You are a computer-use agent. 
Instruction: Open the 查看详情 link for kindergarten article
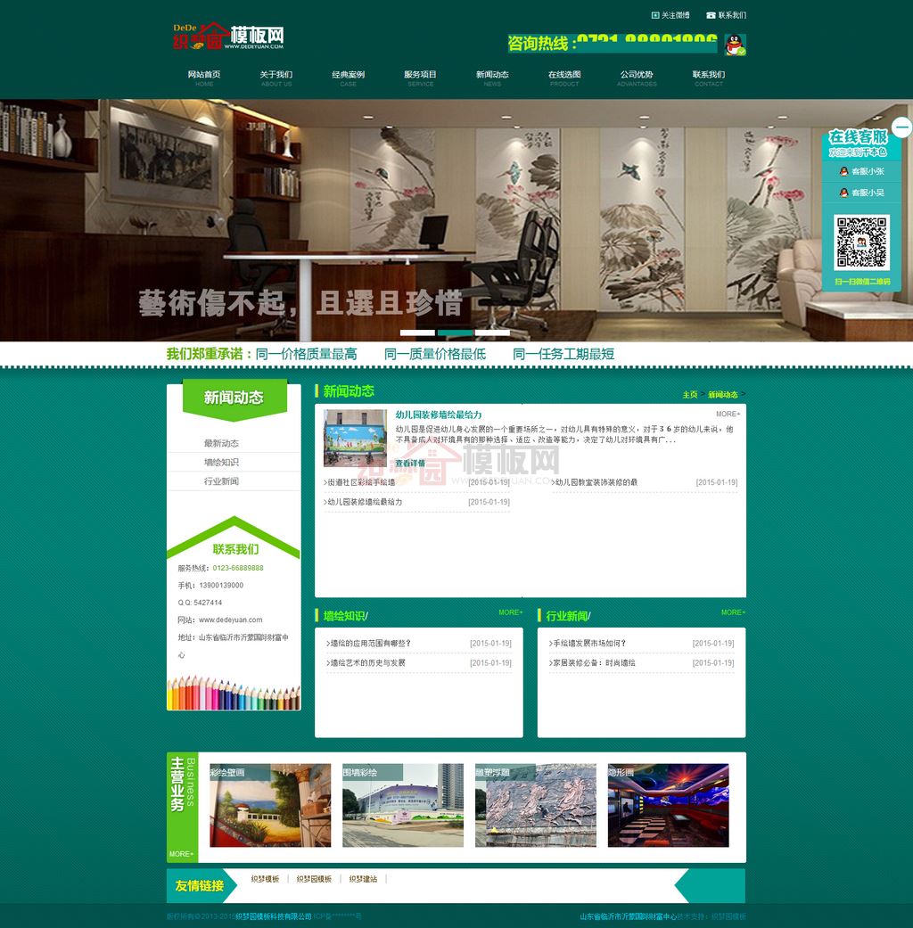(410, 464)
